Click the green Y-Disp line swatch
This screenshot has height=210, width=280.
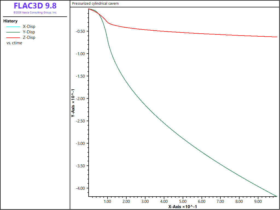point(13,32)
